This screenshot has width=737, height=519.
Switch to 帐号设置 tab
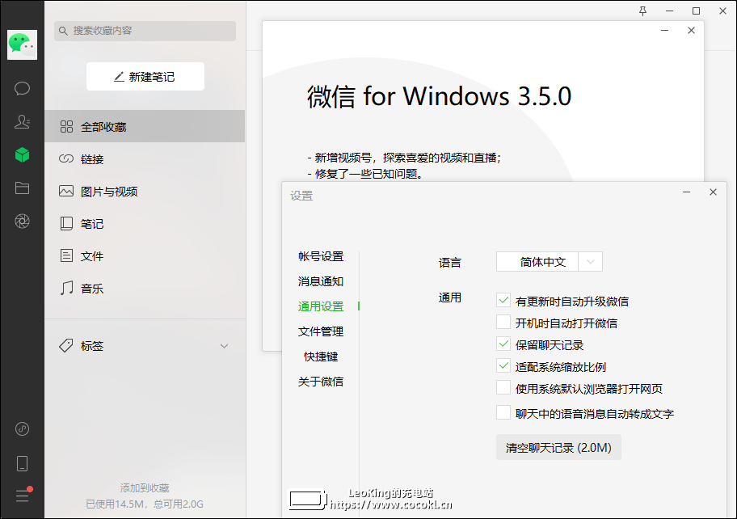tap(321, 256)
